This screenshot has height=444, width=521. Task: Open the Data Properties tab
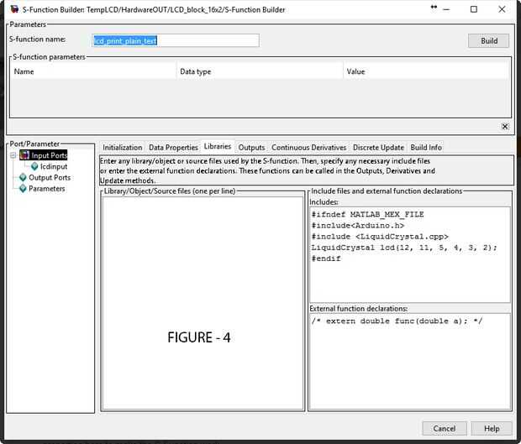click(173, 148)
